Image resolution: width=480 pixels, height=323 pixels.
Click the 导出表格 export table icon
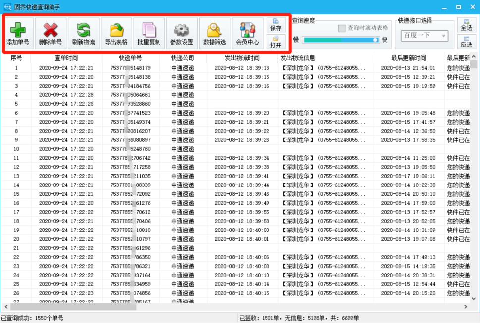pos(115,32)
